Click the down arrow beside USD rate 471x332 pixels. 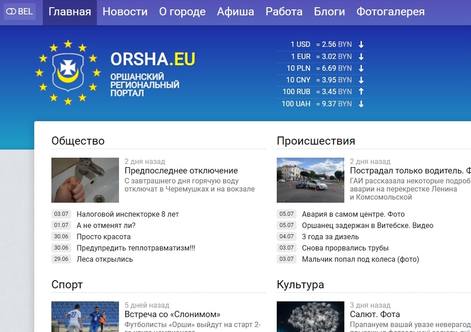[x=361, y=45]
